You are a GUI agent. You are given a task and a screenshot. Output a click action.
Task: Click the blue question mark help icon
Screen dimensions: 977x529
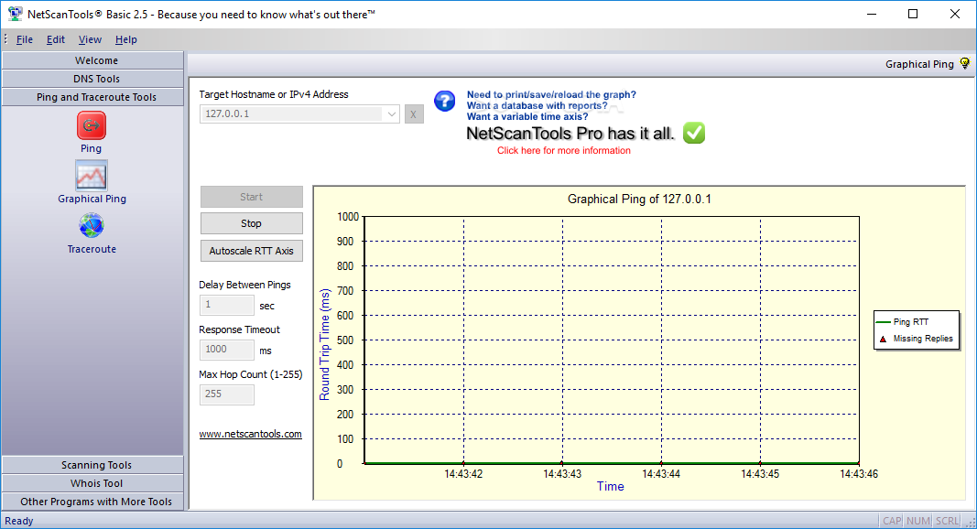click(445, 101)
